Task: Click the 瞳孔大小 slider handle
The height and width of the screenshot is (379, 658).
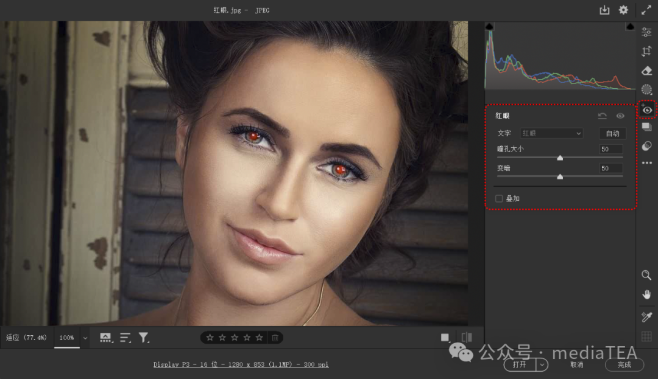Action: (560, 158)
